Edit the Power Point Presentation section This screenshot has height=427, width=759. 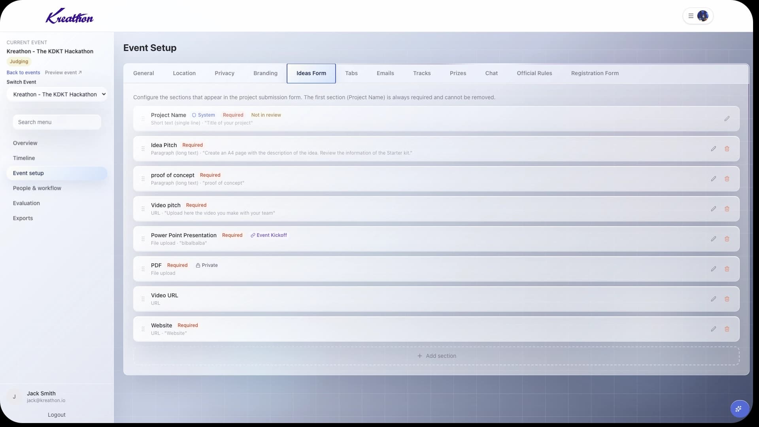point(713,239)
